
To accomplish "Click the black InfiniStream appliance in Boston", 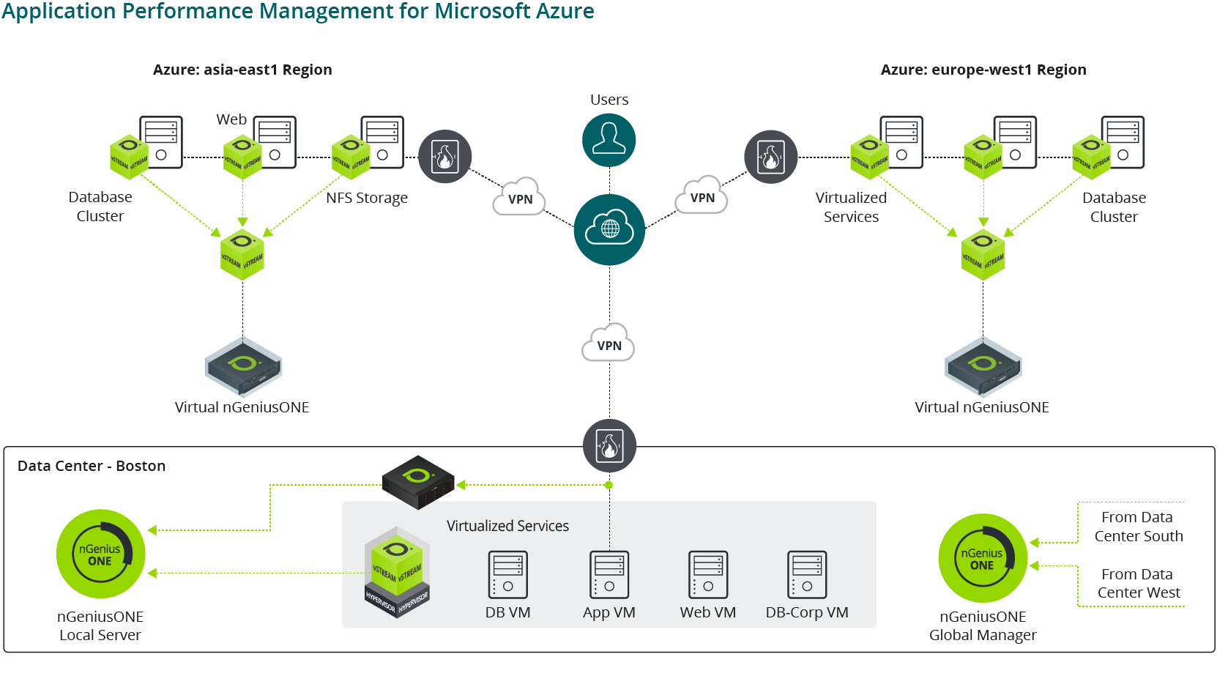I will pos(419,482).
